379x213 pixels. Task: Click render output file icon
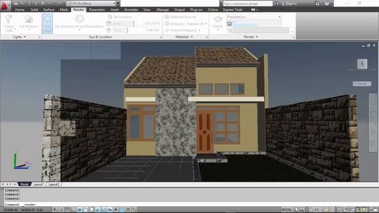click(229, 30)
